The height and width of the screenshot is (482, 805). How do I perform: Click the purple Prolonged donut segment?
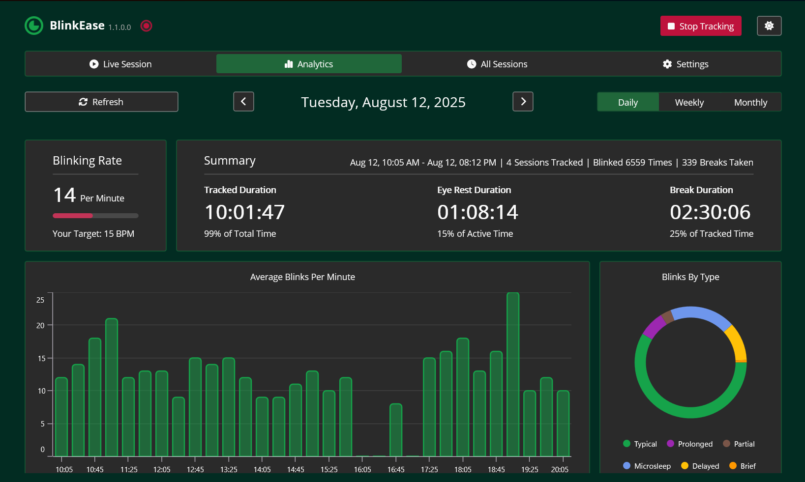click(654, 327)
